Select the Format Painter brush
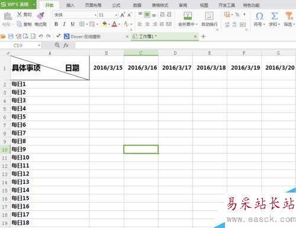Viewport: 296px width, 228px height. click(40, 15)
